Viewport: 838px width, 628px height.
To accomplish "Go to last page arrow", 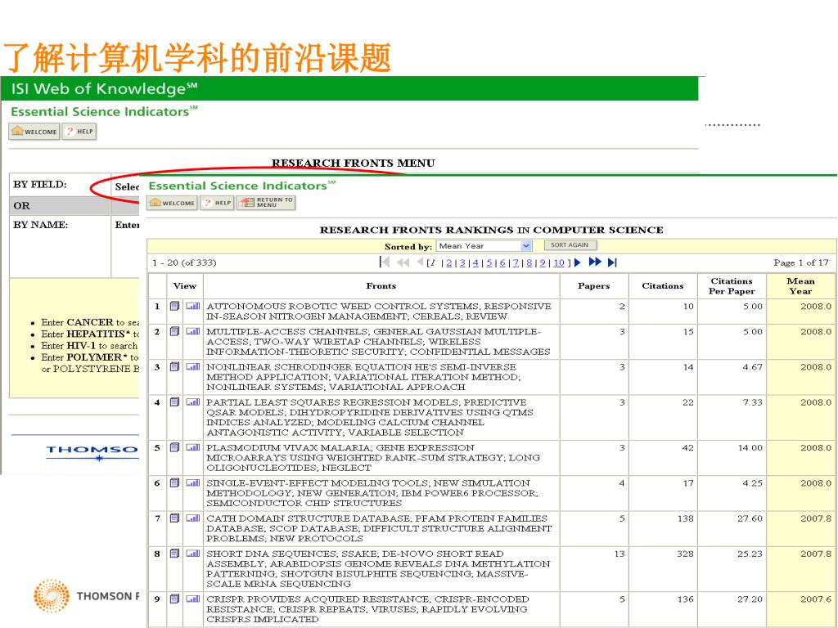I will tap(612, 262).
